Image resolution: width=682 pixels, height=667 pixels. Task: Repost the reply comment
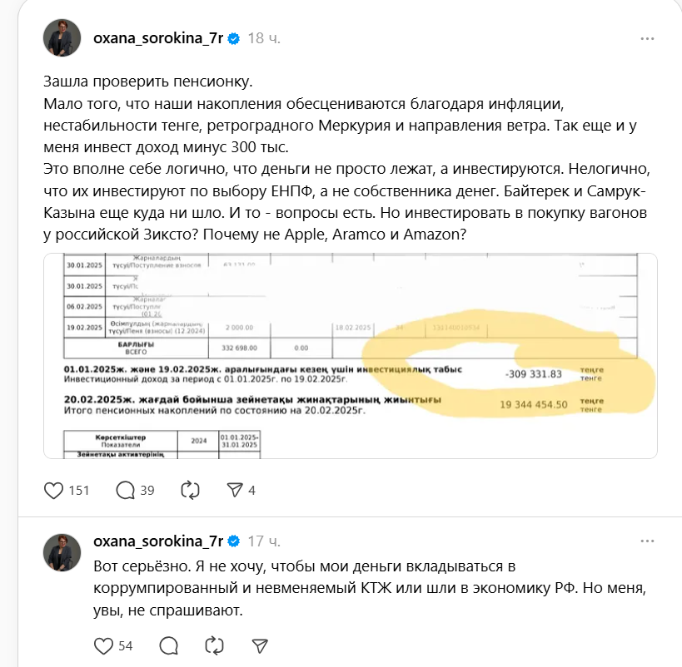point(215,646)
